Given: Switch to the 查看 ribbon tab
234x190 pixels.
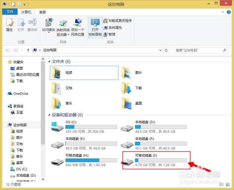Looking at the screenshot, I should click(42, 12).
